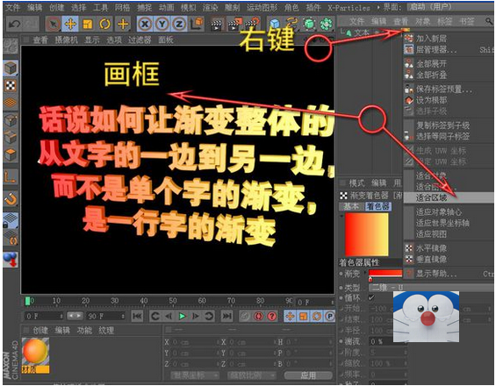Toggle the Y axis lock
The width and height of the screenshot is (503, 386).
click(162, 24)
